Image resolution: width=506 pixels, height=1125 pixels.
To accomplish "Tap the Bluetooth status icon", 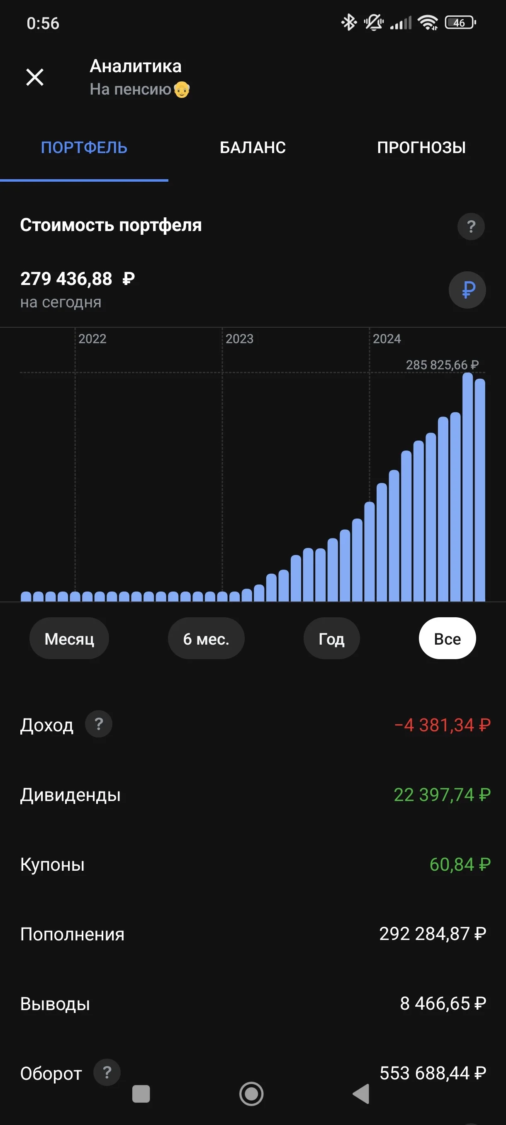I will tap(349, 22).
